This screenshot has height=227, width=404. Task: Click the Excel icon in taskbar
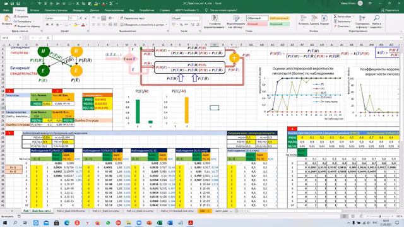(160, 223)
